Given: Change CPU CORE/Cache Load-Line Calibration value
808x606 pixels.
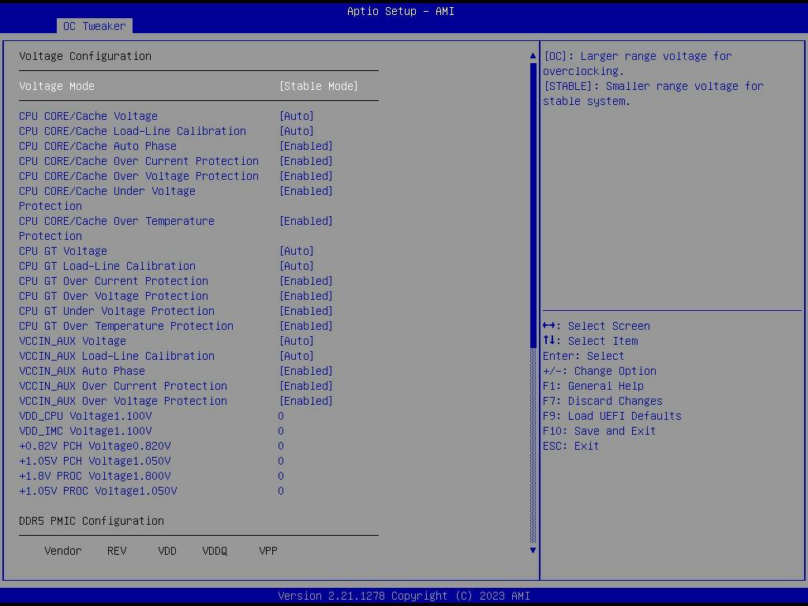Looking at the screenshot, I should pos(296,131).
